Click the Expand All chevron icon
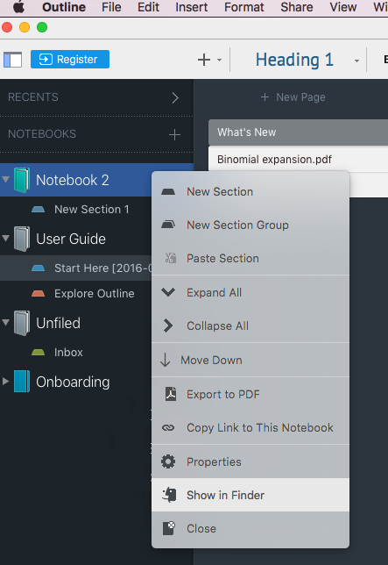 pos(168,292)
